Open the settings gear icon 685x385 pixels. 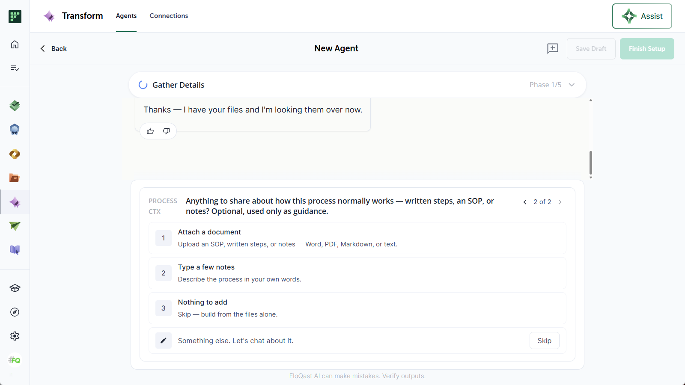(15, 336)
